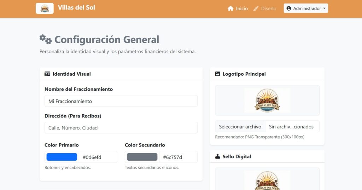The image size is (362, 190).
Task: Click the paintbrush icon beside Diseño
Action: point(256,8)
